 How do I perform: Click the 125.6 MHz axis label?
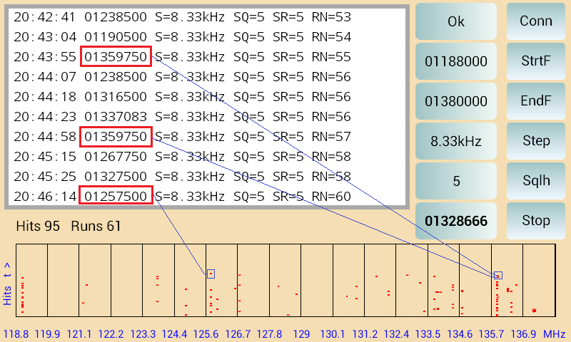pos(206,334)
